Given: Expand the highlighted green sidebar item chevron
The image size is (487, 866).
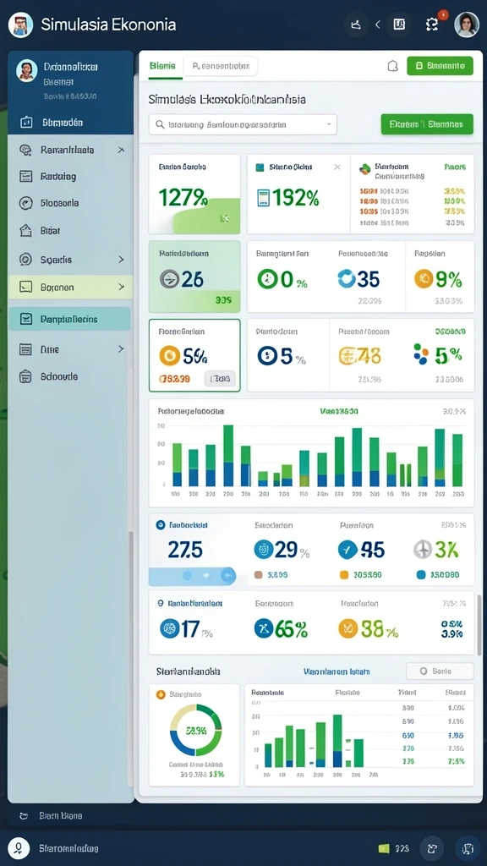Looking at the screenshot, I should pos(122,287).
